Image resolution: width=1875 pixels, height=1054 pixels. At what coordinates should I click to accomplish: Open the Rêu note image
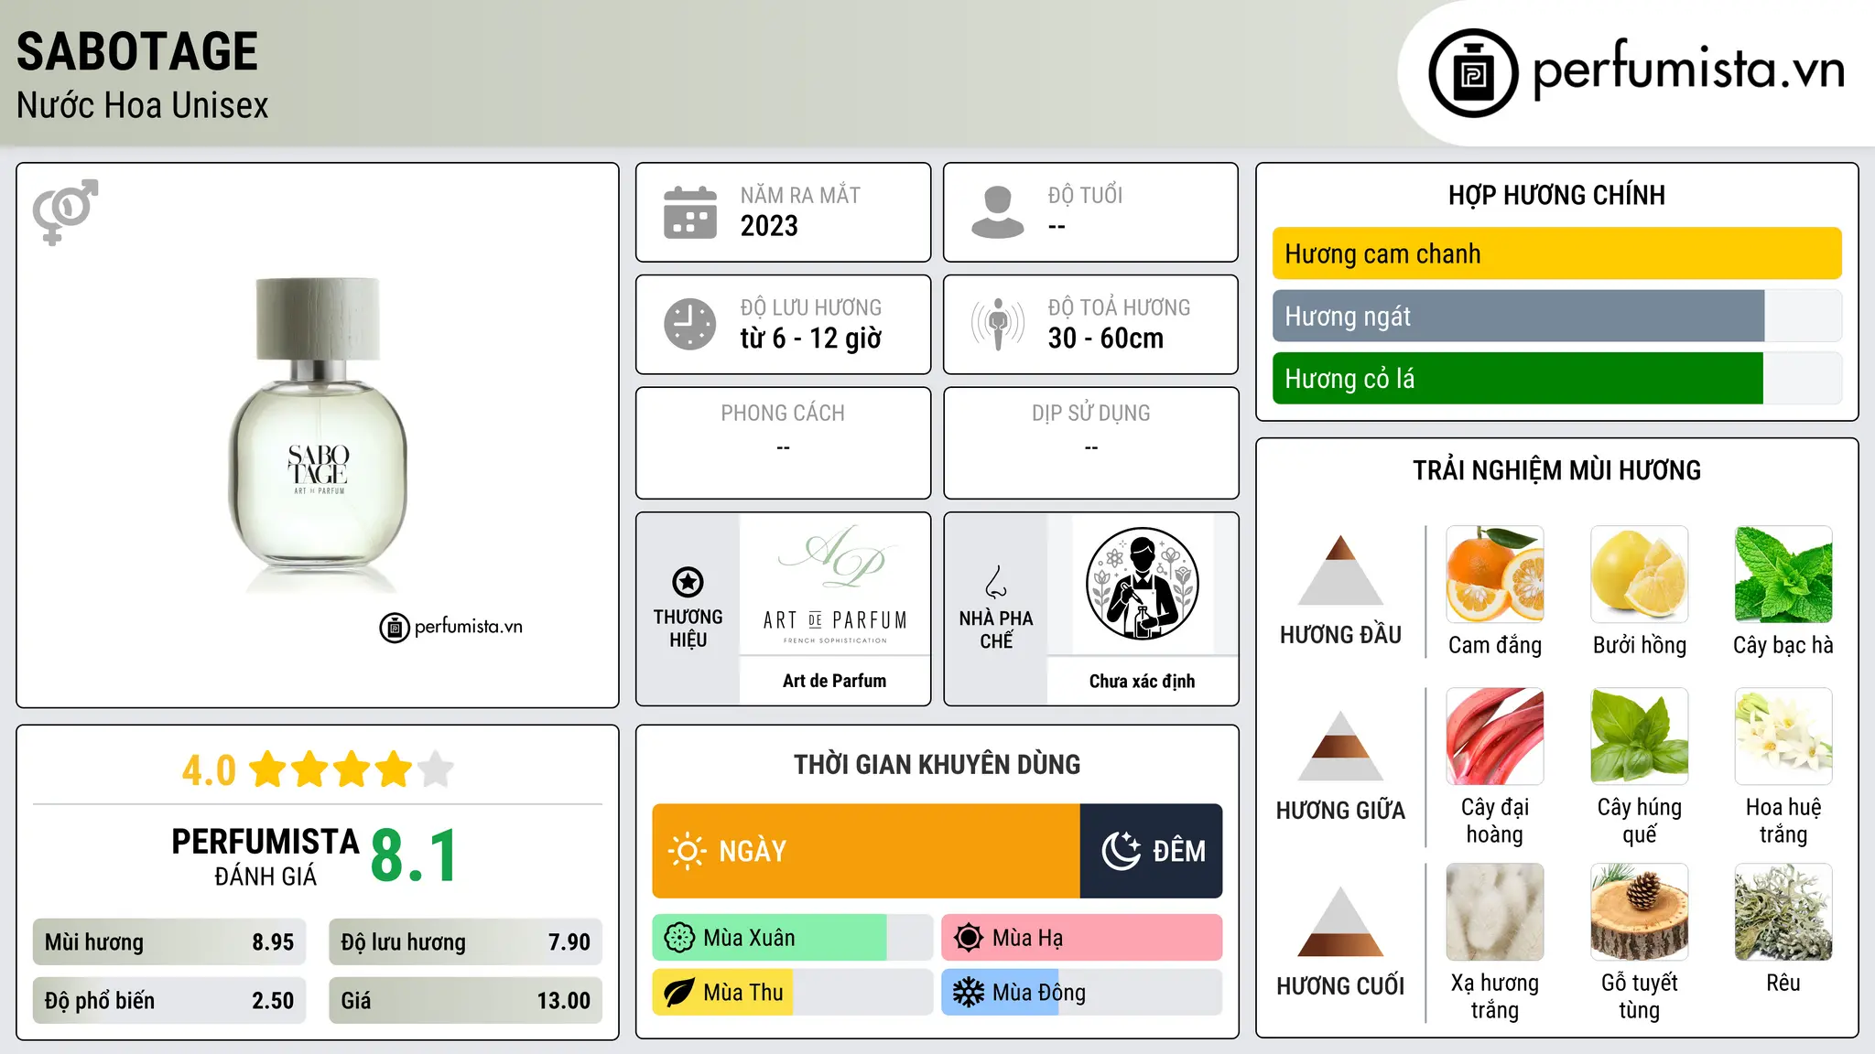pos(1783,912)
